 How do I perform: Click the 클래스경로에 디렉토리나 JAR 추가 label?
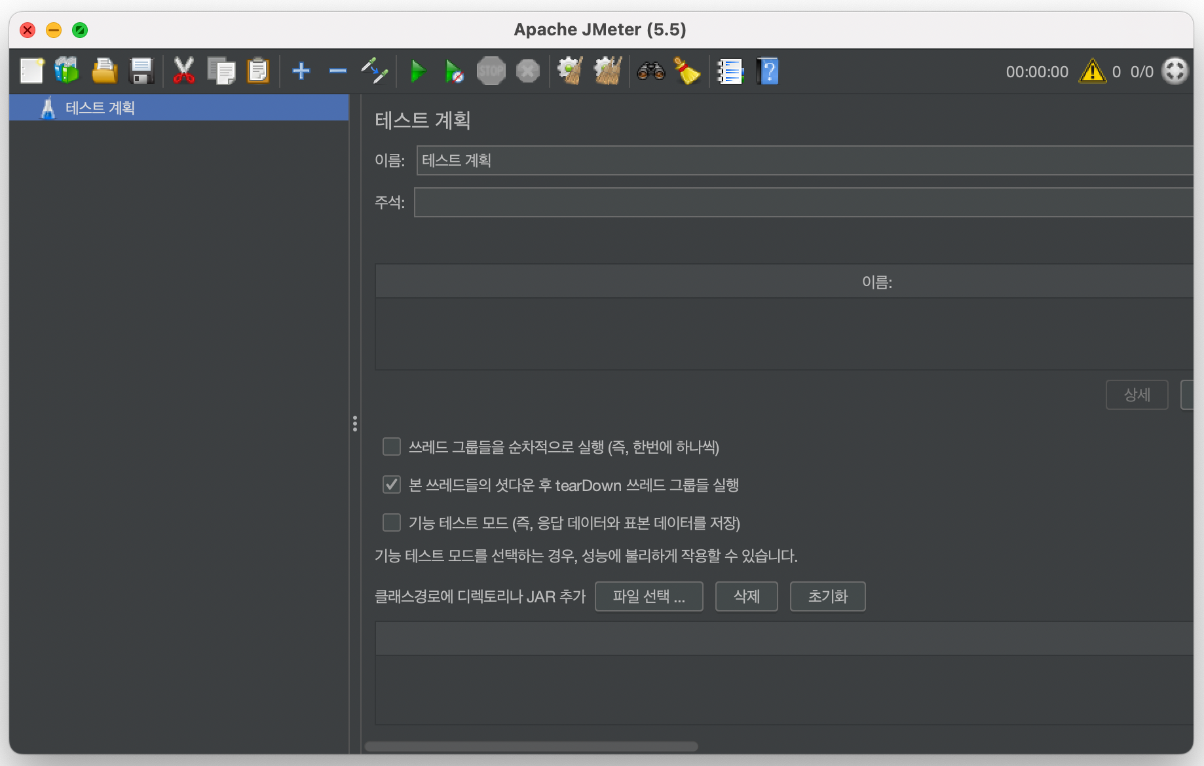click(480, 596)
